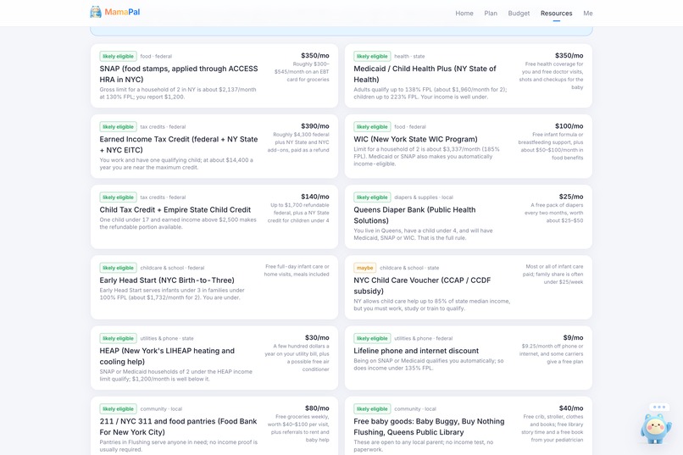This screenshot has height=455, width=683.
Task: Open the SNAP food stamps card
Action: (x=214, y=75)
